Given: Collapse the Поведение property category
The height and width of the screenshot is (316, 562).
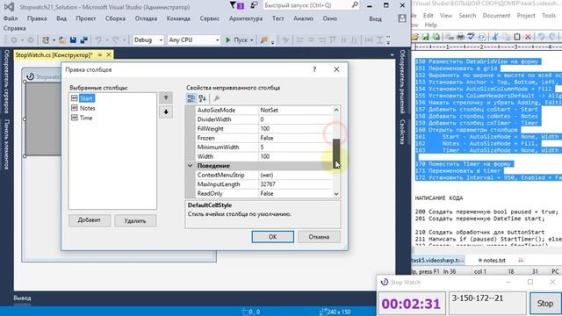Looking at the screenshot, I should (190, 166).
